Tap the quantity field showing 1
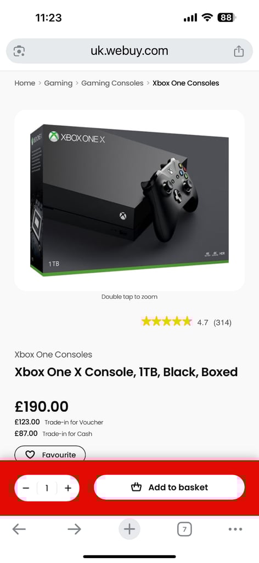The image size is (259, 563). click(x=47, y=488)
